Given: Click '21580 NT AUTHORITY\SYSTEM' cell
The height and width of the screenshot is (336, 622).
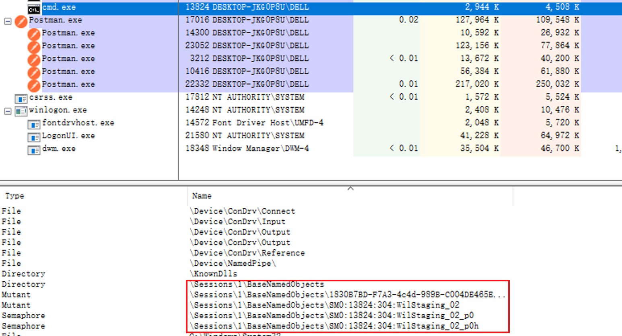Looking at the screenshot, I should pyautogui.click(x=245, y=135).
